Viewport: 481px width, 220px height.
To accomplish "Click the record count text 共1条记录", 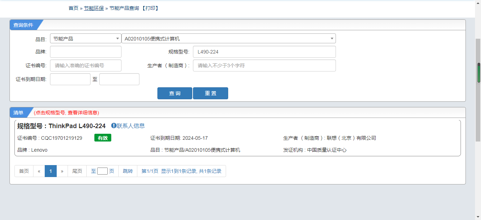I will 210,171.
